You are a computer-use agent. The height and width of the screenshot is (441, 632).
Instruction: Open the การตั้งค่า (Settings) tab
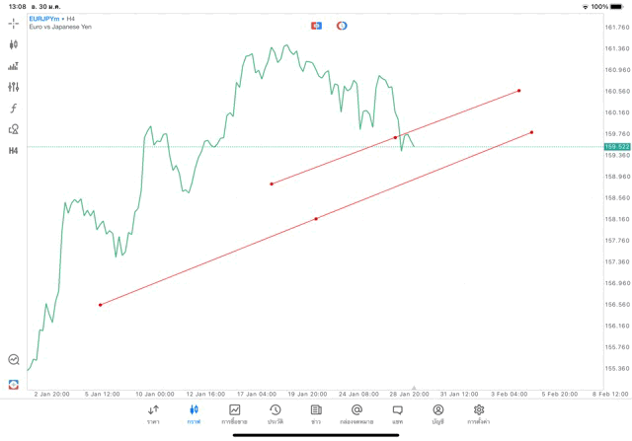[479, 414]
